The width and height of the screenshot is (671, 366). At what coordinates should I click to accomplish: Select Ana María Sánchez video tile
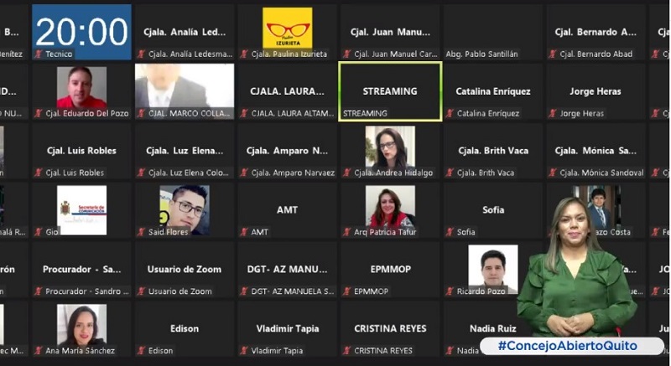pos(81,329)
